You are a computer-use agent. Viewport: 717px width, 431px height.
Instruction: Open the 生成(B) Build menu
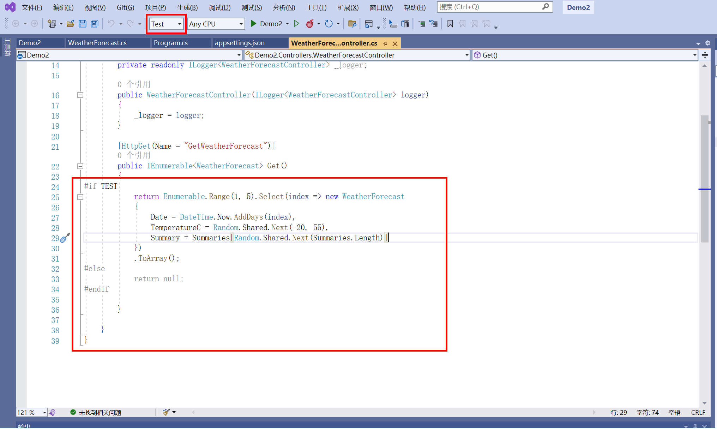click(187, 7)
